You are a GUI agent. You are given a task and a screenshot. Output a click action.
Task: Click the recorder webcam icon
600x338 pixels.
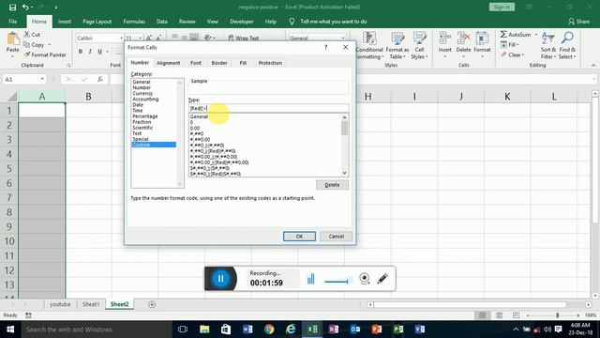pos(365,278)
